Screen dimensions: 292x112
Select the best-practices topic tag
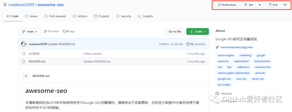(x=262, y=61)
